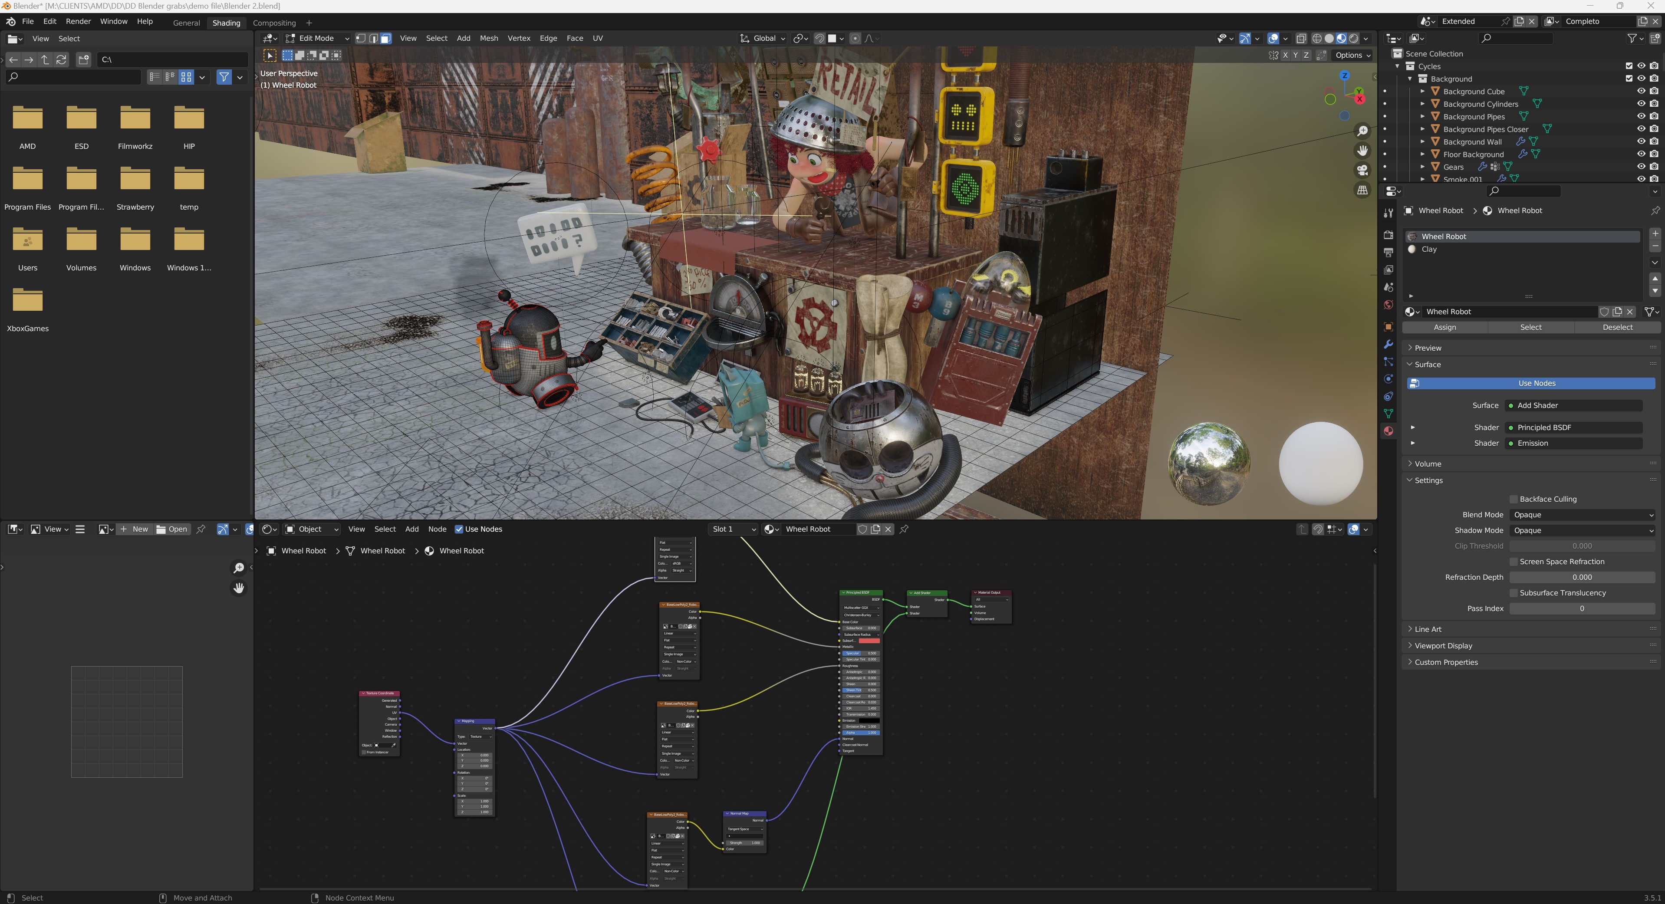Screen dimensions: 1665x904
Task: Toggle file browser filter funnel
Action: (224, 77)
